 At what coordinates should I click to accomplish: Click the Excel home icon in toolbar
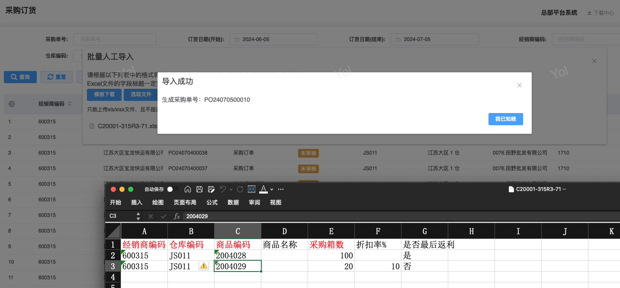188,189
